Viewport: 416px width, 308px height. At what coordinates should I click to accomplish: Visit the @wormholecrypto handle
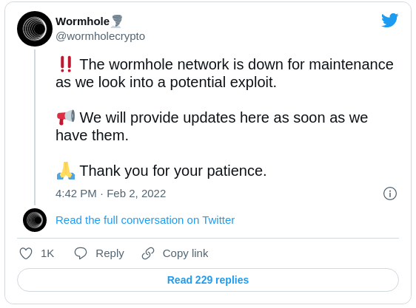click(100, 36)
